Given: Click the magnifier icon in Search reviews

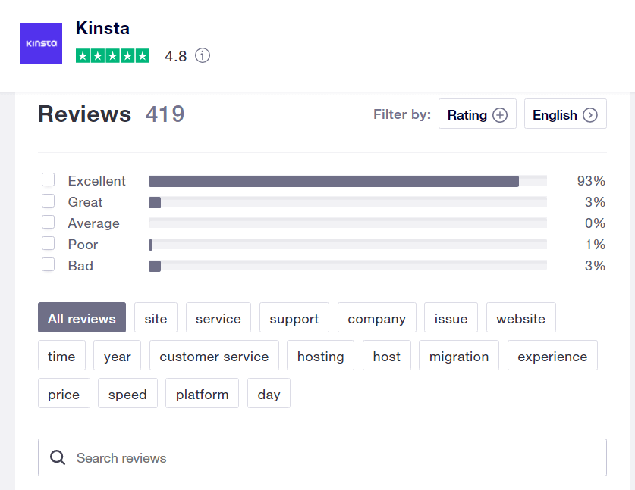Looking at the screenshot, I should pyautogui.click(x=58, y=457).
